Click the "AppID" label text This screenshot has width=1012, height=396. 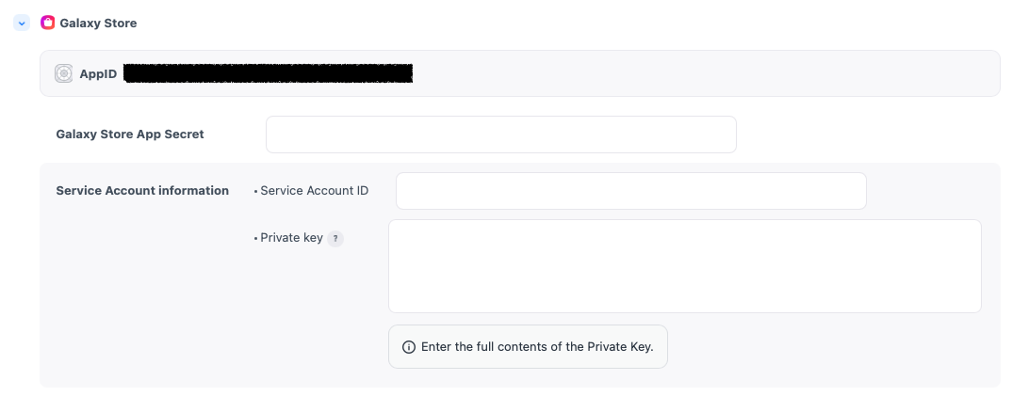coord(98,73)
